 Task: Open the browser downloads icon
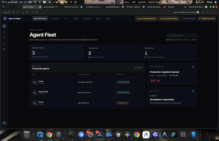(23, 12)
